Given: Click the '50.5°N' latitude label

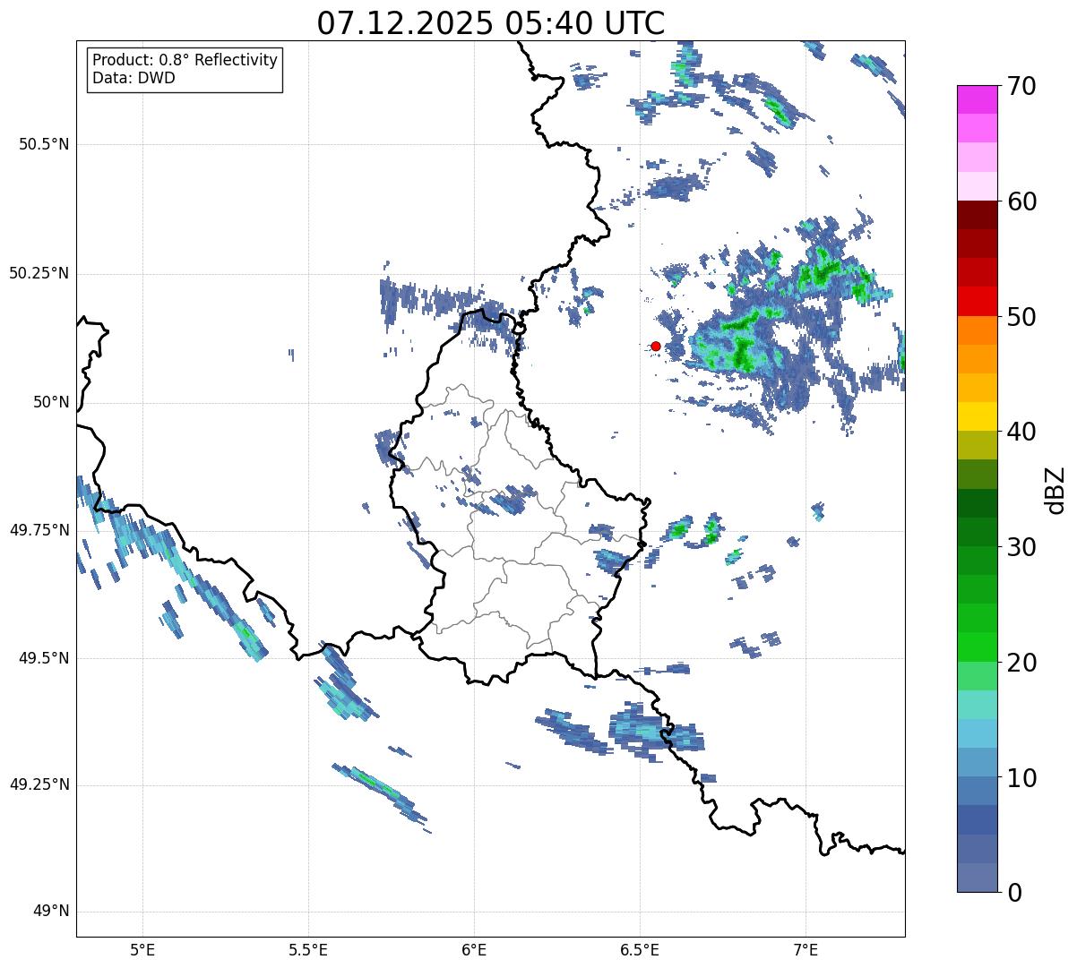Looking at the screenshot, I should [44, 144].
